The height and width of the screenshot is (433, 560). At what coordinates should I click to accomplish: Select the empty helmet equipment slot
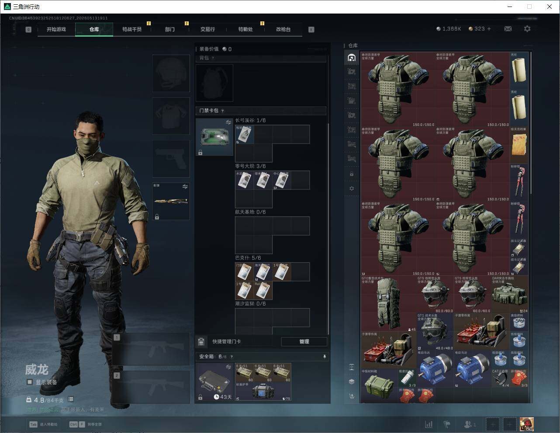[x=171, y=73]
